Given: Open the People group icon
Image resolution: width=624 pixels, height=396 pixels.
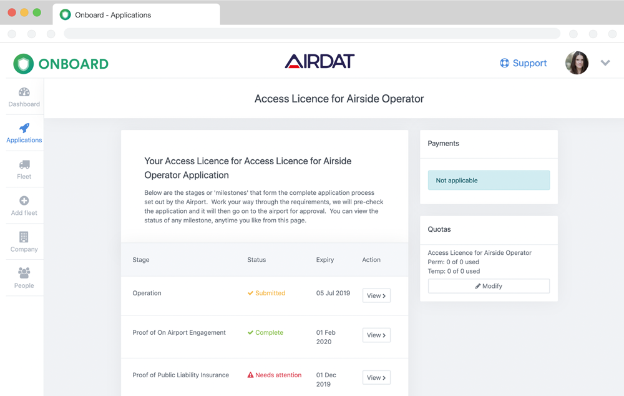Looking at the screenshot, I should tap(24, 273).
